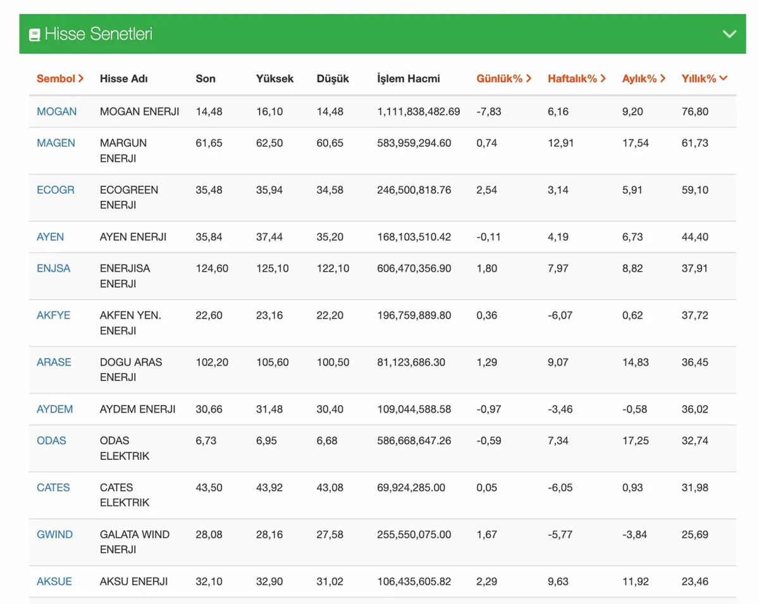759x604 pixels.
Task: Select the ODAS ELEKTRIK name cell
Action: coord(125,448)
